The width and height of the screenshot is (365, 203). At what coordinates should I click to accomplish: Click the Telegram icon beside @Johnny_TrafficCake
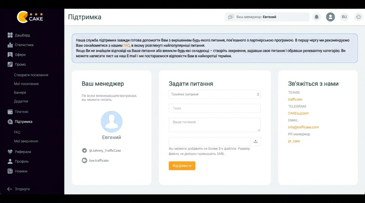[84, 150]
